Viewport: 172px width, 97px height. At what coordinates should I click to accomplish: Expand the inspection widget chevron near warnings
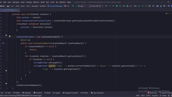tap(170, 13)
